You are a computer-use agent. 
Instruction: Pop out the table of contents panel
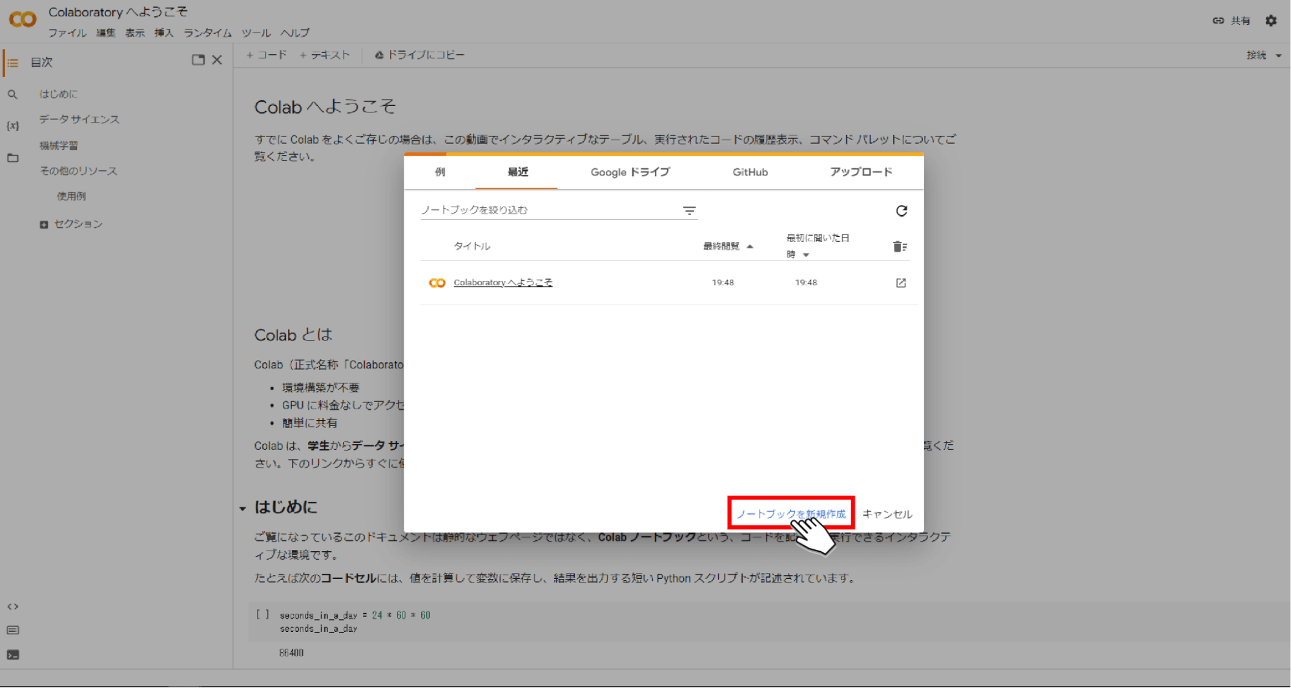198,60
